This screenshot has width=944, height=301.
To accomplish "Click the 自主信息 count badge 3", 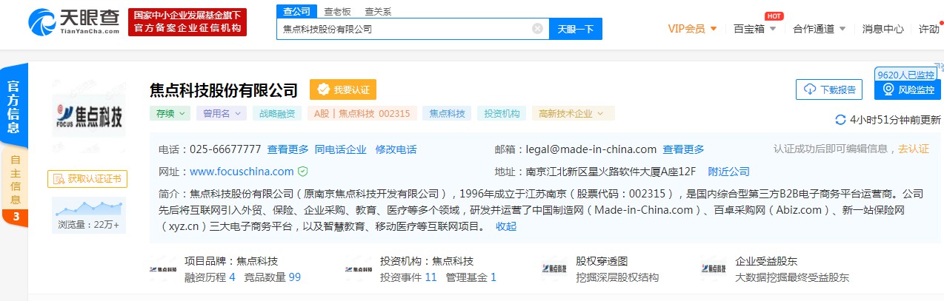I will pos(14,217).
